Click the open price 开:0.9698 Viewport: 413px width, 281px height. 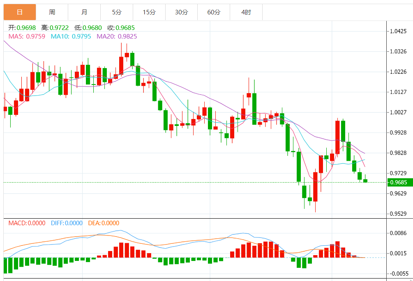[22, 27]
